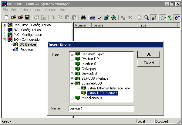Click Cancel in Insert Device dialog

(149, 63)
